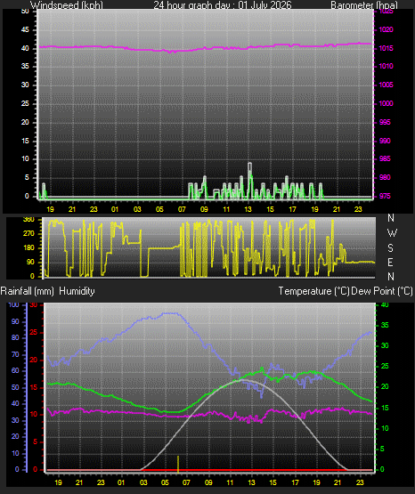Click the 90 value on wind direction axis
The image size is (415, 494).
coord(30,262)
